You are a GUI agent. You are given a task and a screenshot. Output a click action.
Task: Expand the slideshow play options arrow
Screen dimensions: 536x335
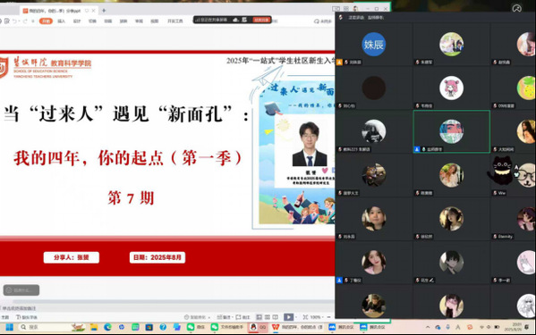tap(295, 317)
